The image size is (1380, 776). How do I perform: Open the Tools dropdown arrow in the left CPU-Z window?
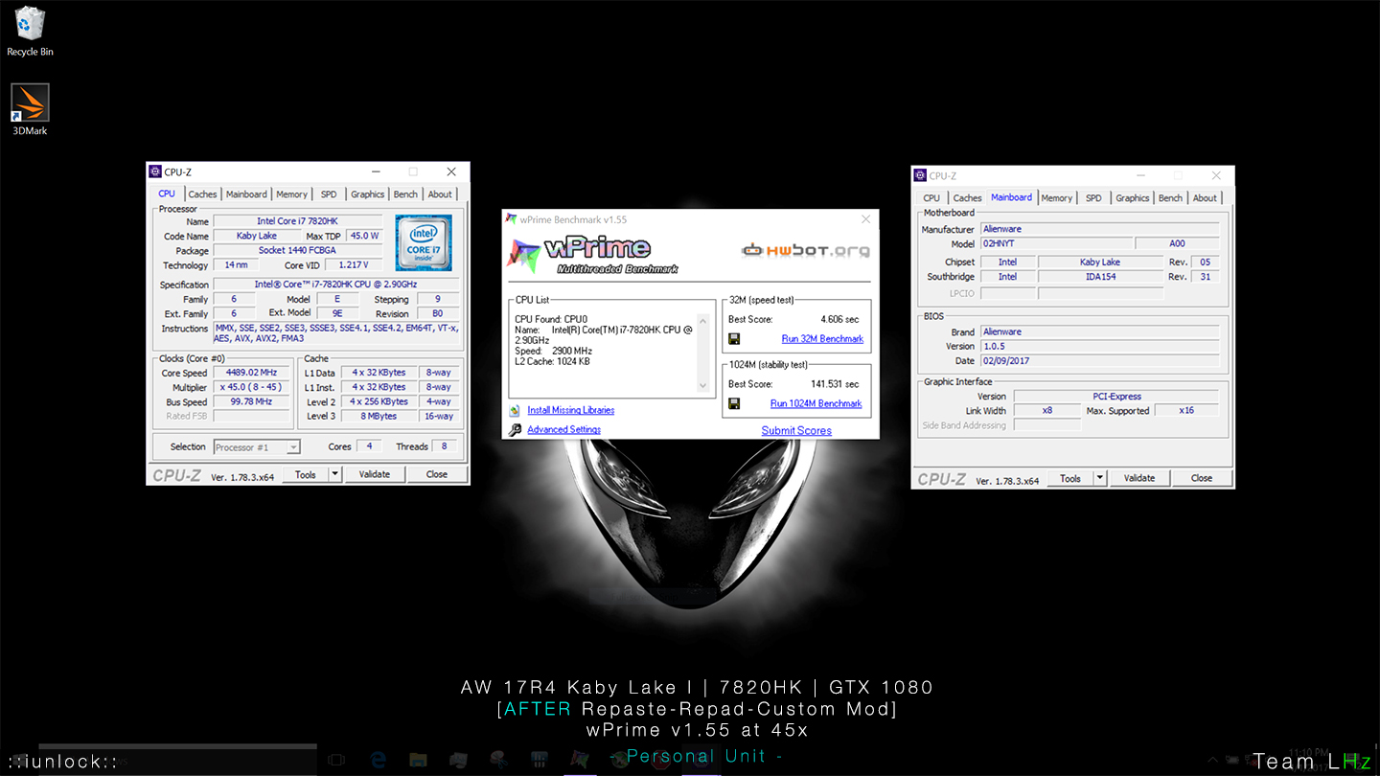pos(334,474)
